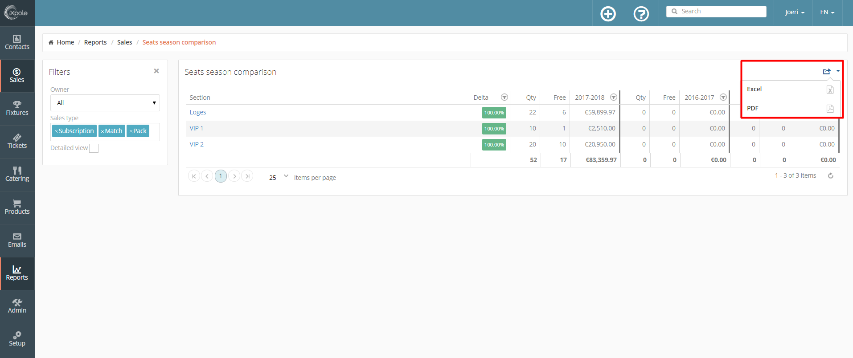Go to the last page
Image resolution: width=853 pixels, height=358 pixels.
click(x=247, y=176)
